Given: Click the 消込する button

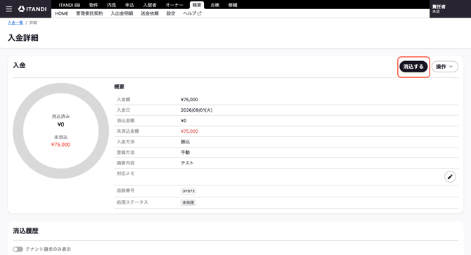Looking at the screenshot, I should point(413,67).
